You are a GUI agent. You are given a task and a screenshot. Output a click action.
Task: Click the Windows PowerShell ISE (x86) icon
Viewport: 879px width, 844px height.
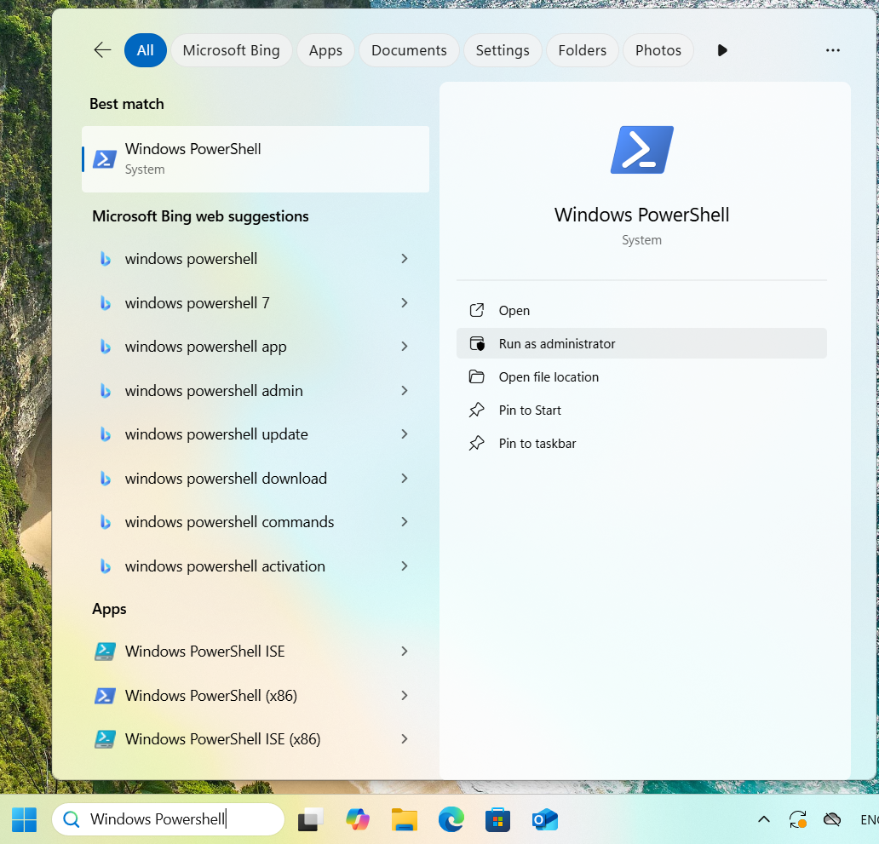coord(105,739)
